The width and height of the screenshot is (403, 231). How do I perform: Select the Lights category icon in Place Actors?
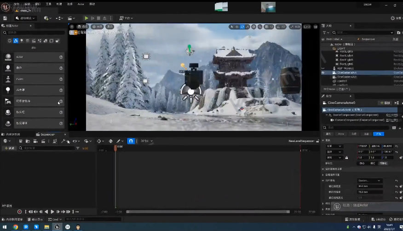(22, 41)
